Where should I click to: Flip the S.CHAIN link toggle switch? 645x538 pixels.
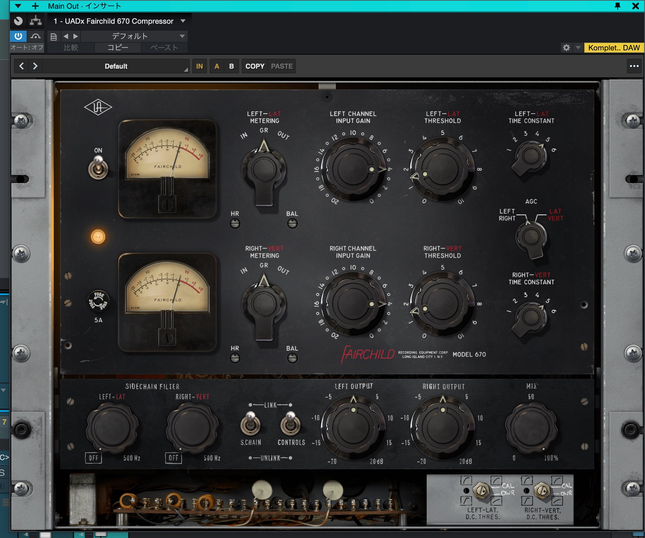click(x=250, y=423)
